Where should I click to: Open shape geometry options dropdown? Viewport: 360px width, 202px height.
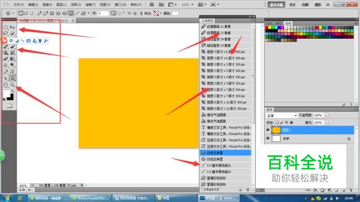coord(89,13)
